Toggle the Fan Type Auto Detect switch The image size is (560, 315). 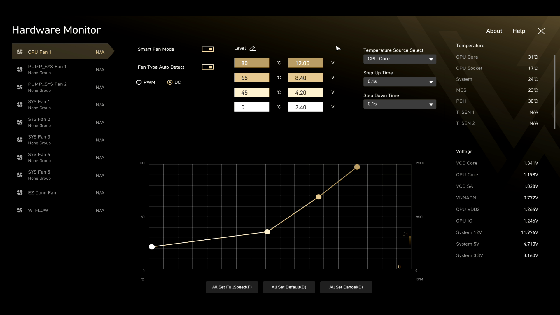(x=207, y=66)
